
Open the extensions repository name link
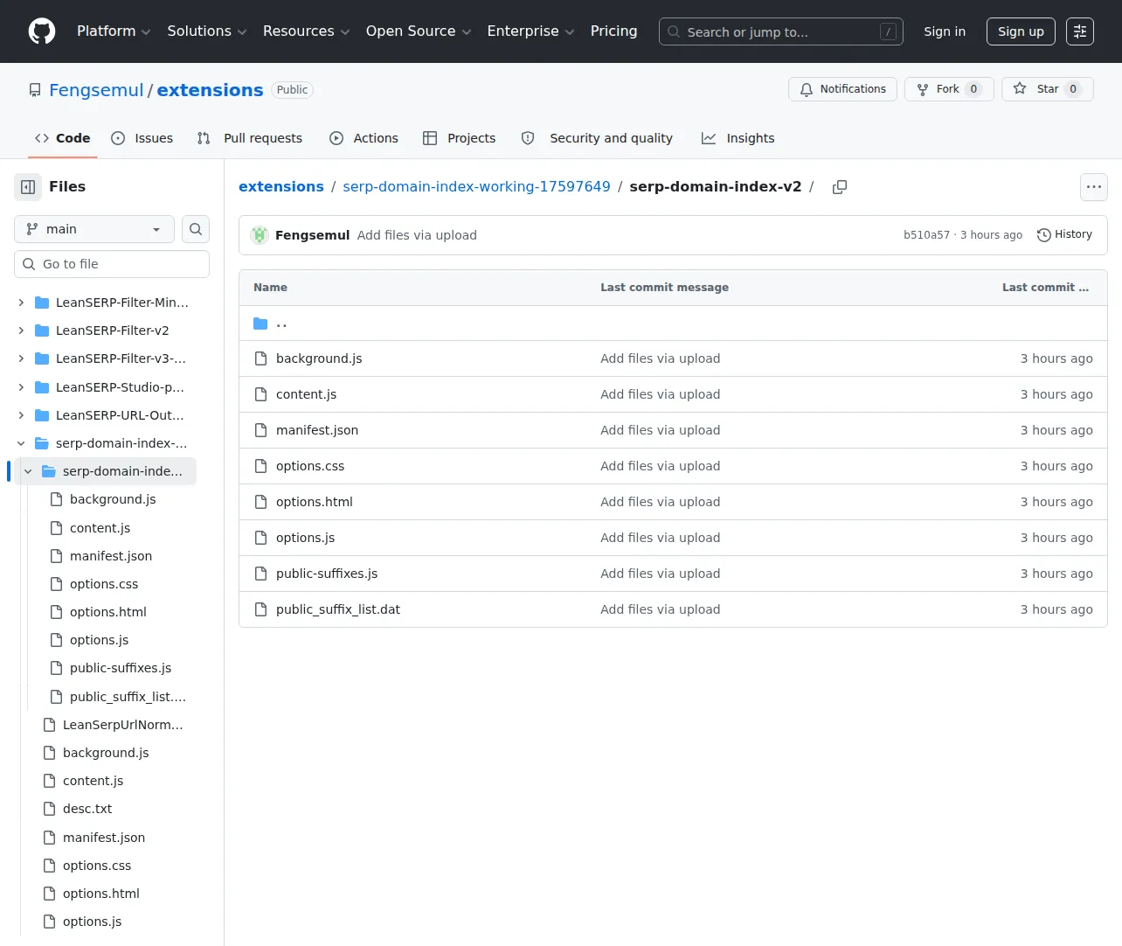[x=210, y=90]
